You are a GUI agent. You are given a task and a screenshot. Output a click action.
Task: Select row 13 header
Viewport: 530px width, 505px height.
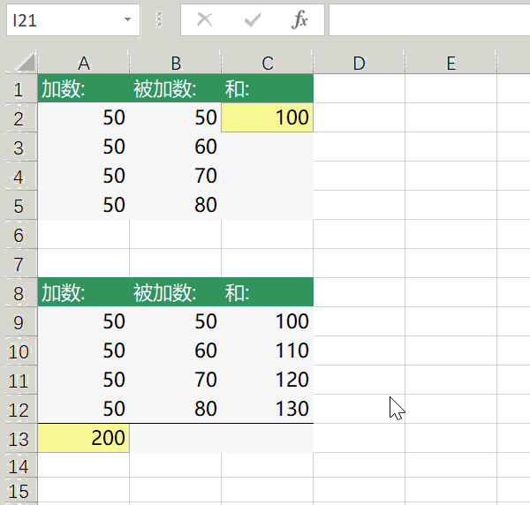pos(19,438)
